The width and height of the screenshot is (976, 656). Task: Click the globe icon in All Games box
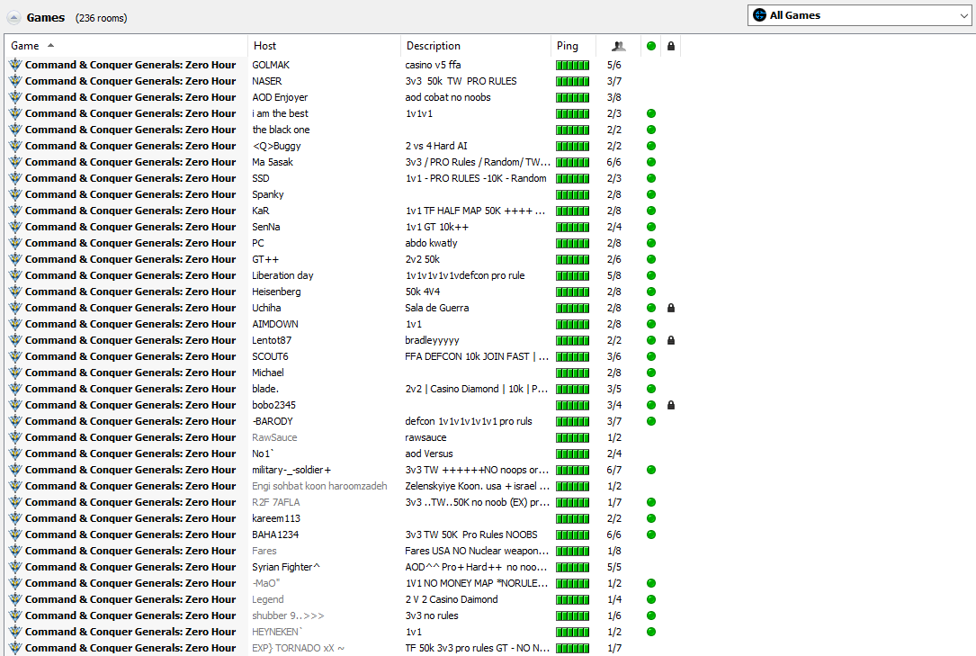[759, 15]
